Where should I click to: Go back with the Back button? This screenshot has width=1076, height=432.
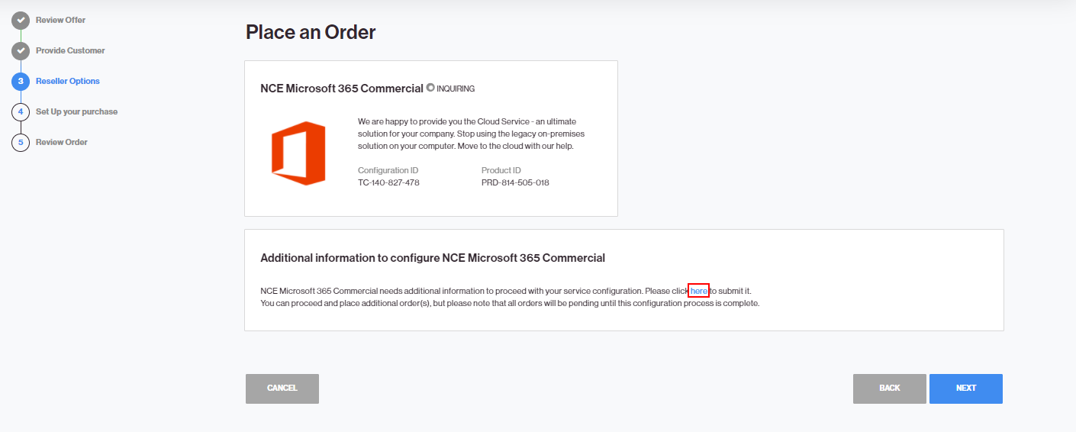[889, 388]
